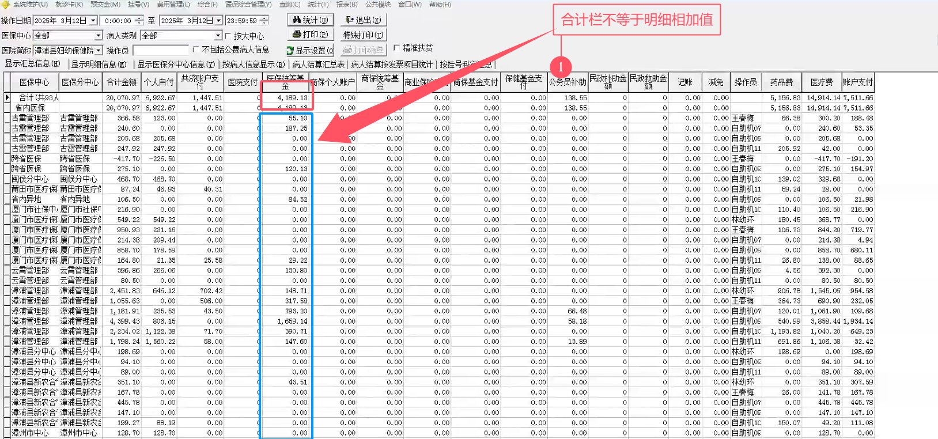This screenshot has height=439, width=938.
Task: Click the grey printer icon on 打印清单
Action: tap(347, 50)
